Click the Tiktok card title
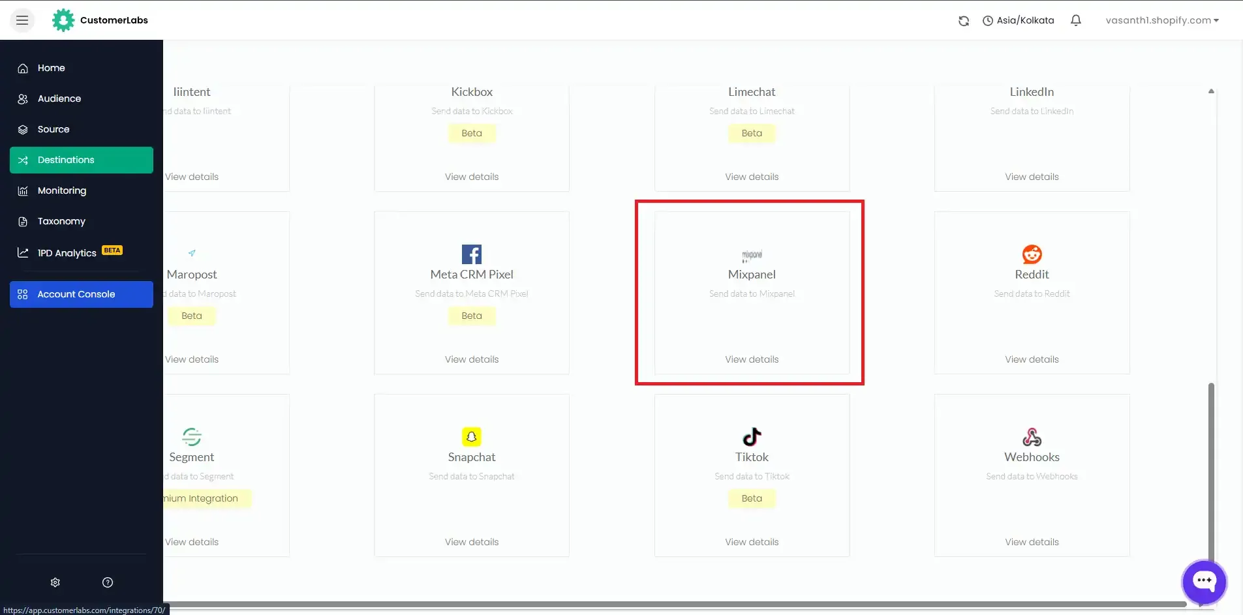 (752, 457)
